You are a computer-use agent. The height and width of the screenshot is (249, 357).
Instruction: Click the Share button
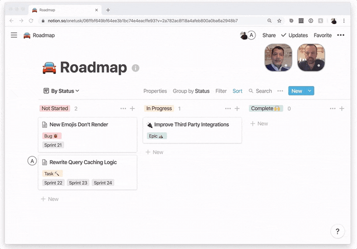[269, 35]
